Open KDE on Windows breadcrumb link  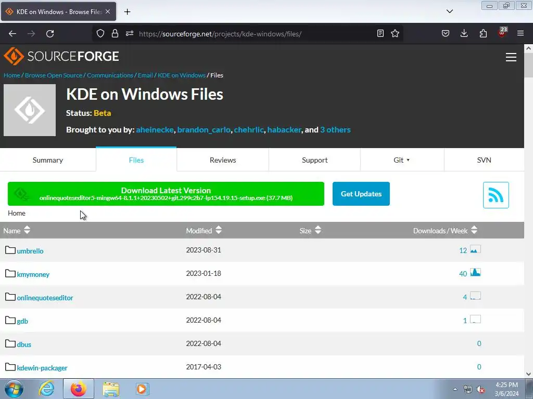(182, 75)
